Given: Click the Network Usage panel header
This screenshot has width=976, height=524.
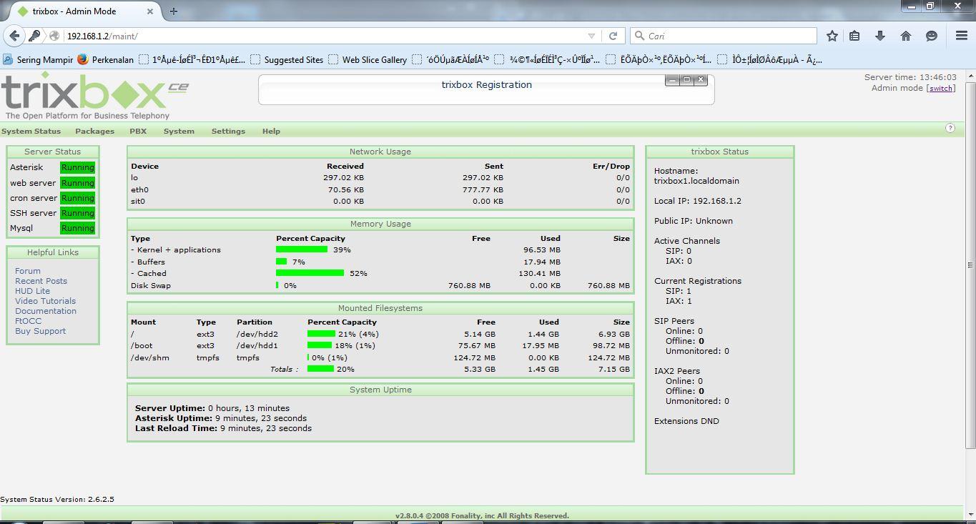Looking at the screenshot, I should click(380, 152).
